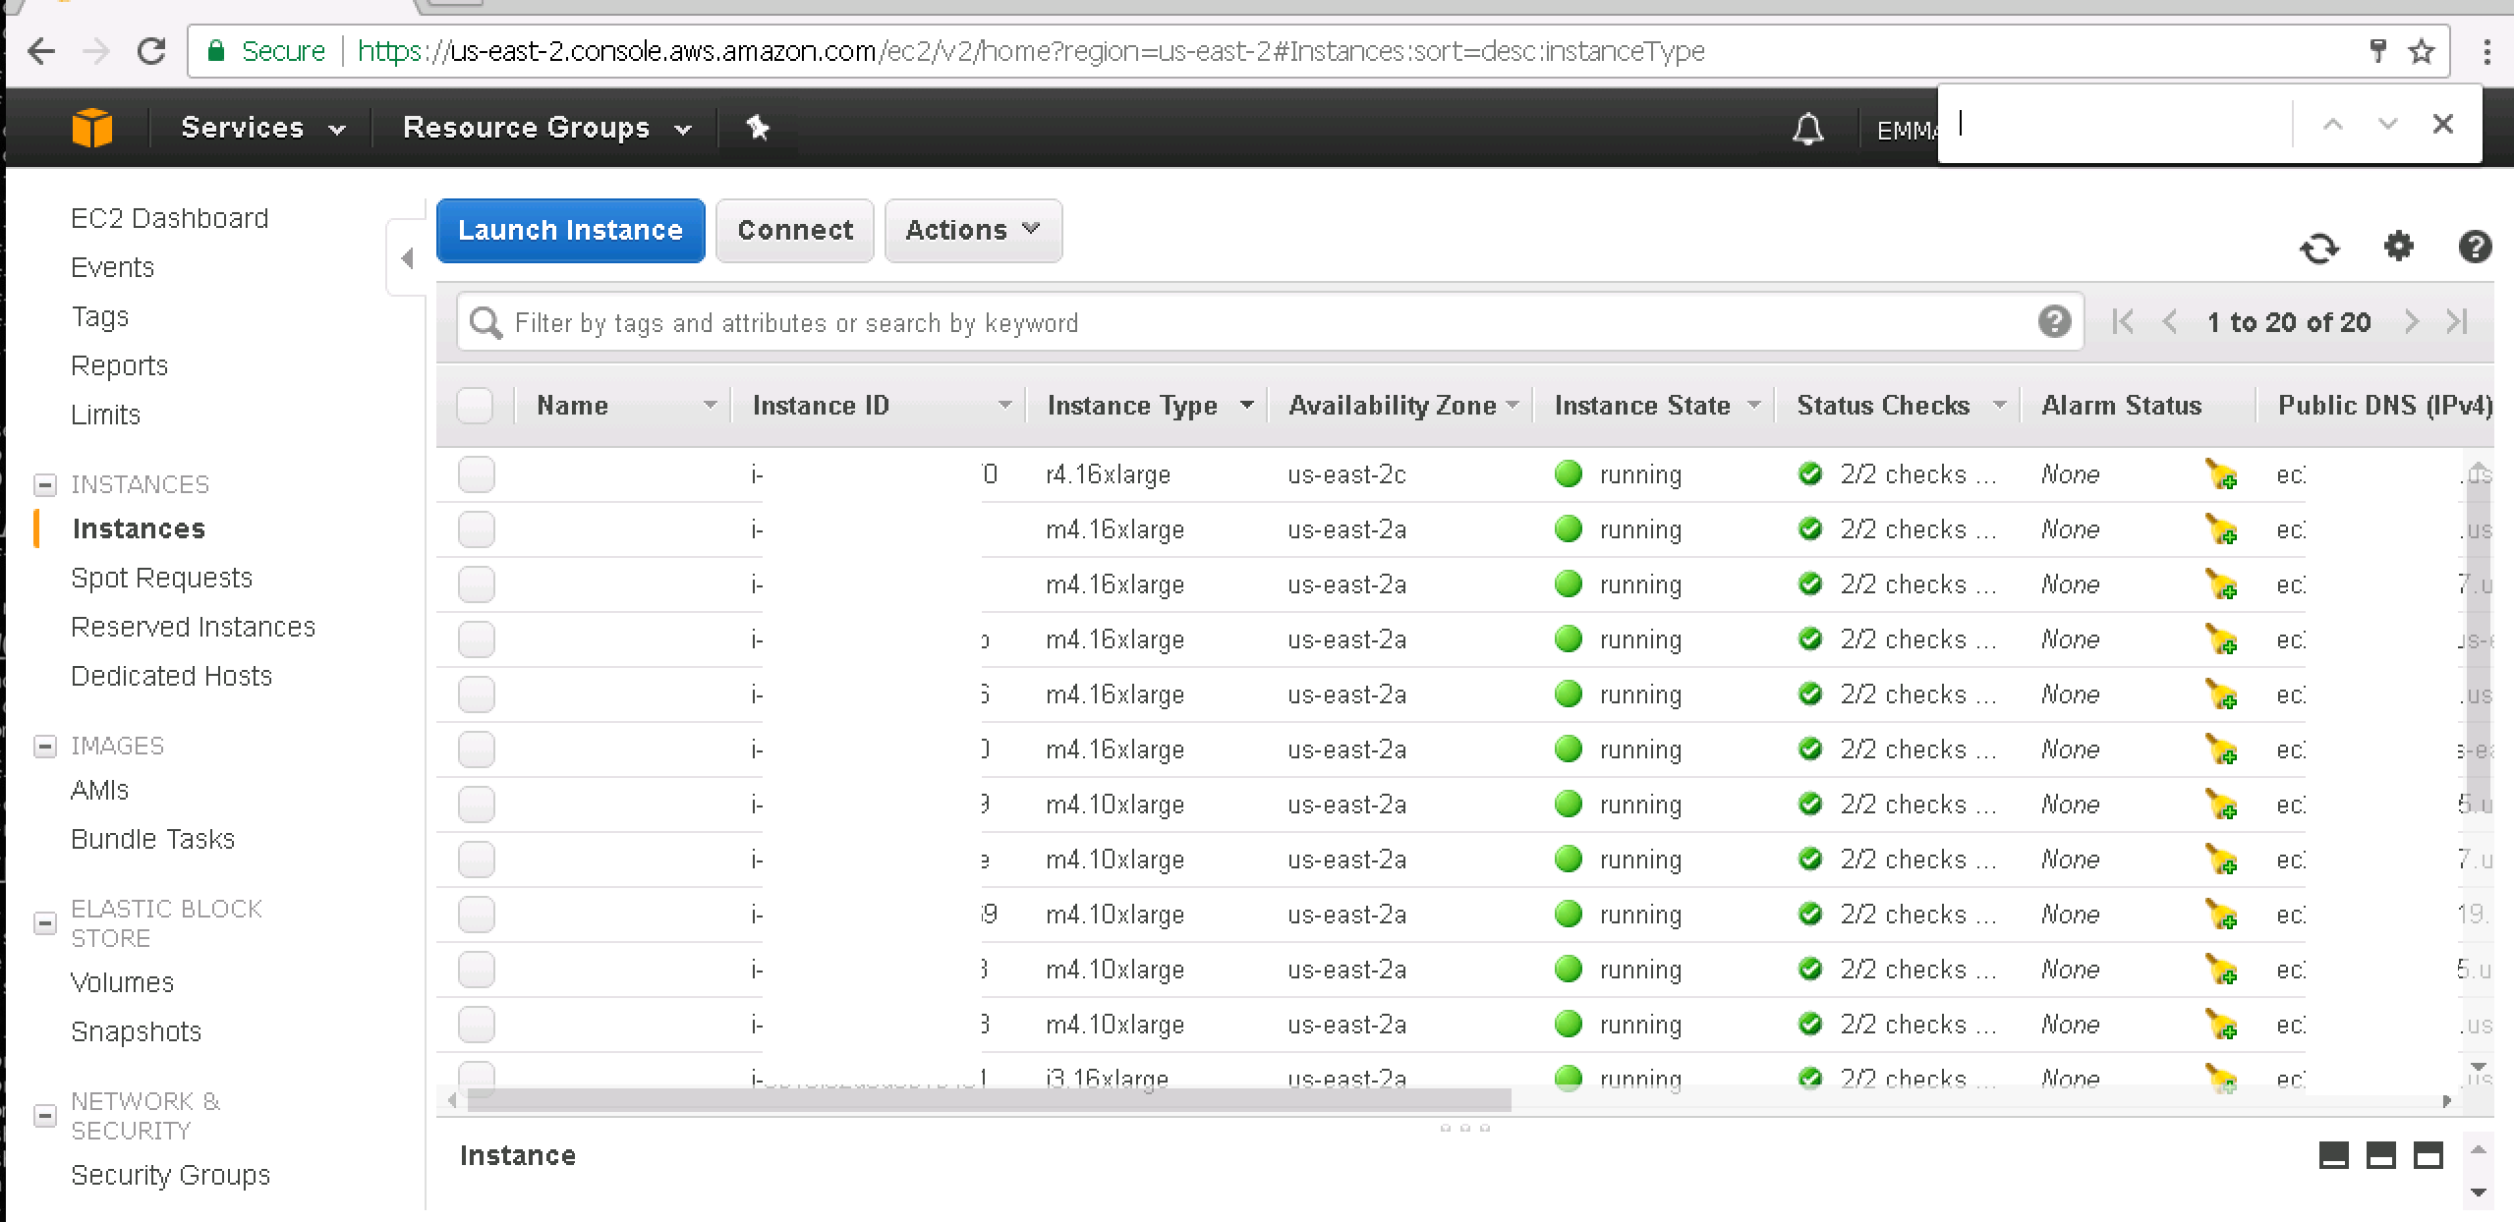2514x1222 pixels.
Task: Open Spot Requests in sidebar
Action: click(x=161, y=578)
